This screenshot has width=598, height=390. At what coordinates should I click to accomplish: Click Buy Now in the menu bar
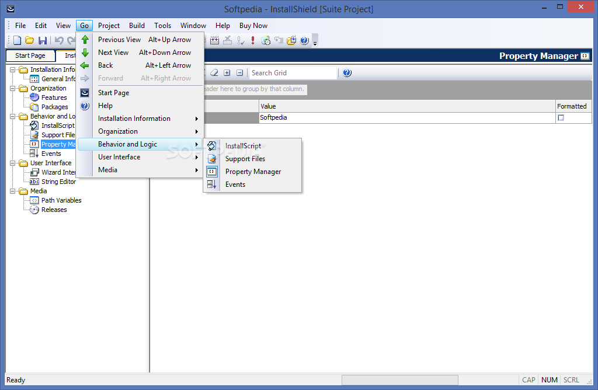(x=253, y=26)
